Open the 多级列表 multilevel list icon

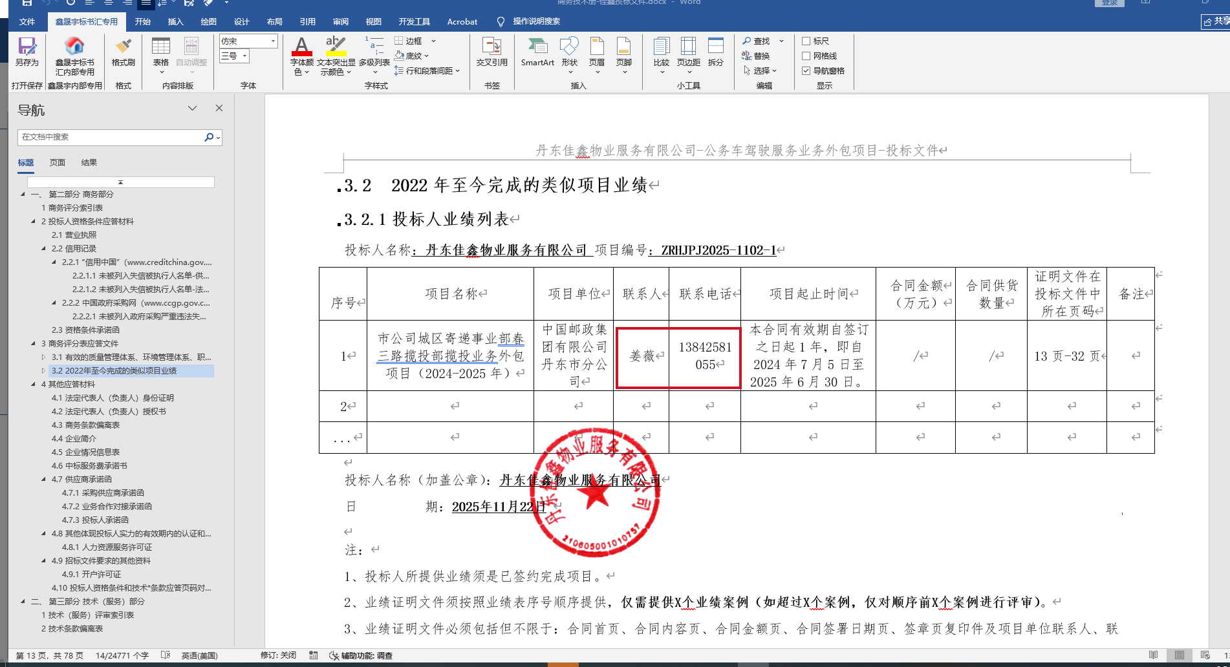pyautogui.click(x=374, y=47)
